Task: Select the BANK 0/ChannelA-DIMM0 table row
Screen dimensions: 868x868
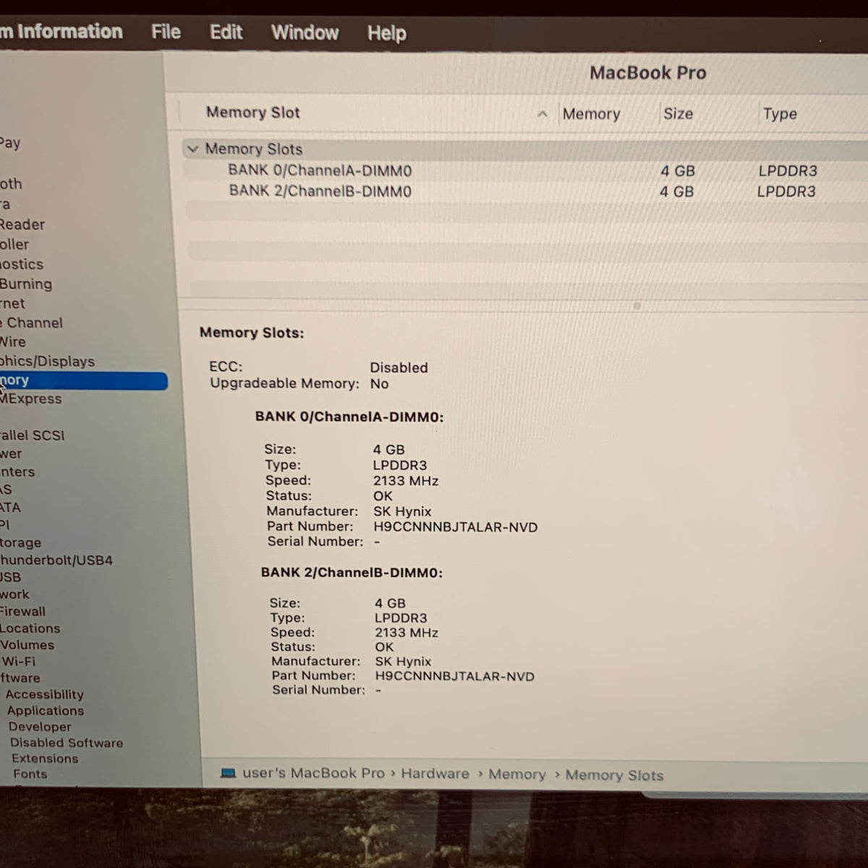Action: (524, 171)
